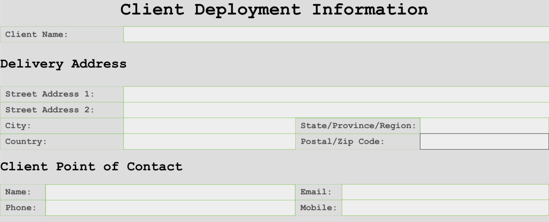Select the Client Name label cell
The height and width of the screenshot is (222, 549).
click(61, 34)
